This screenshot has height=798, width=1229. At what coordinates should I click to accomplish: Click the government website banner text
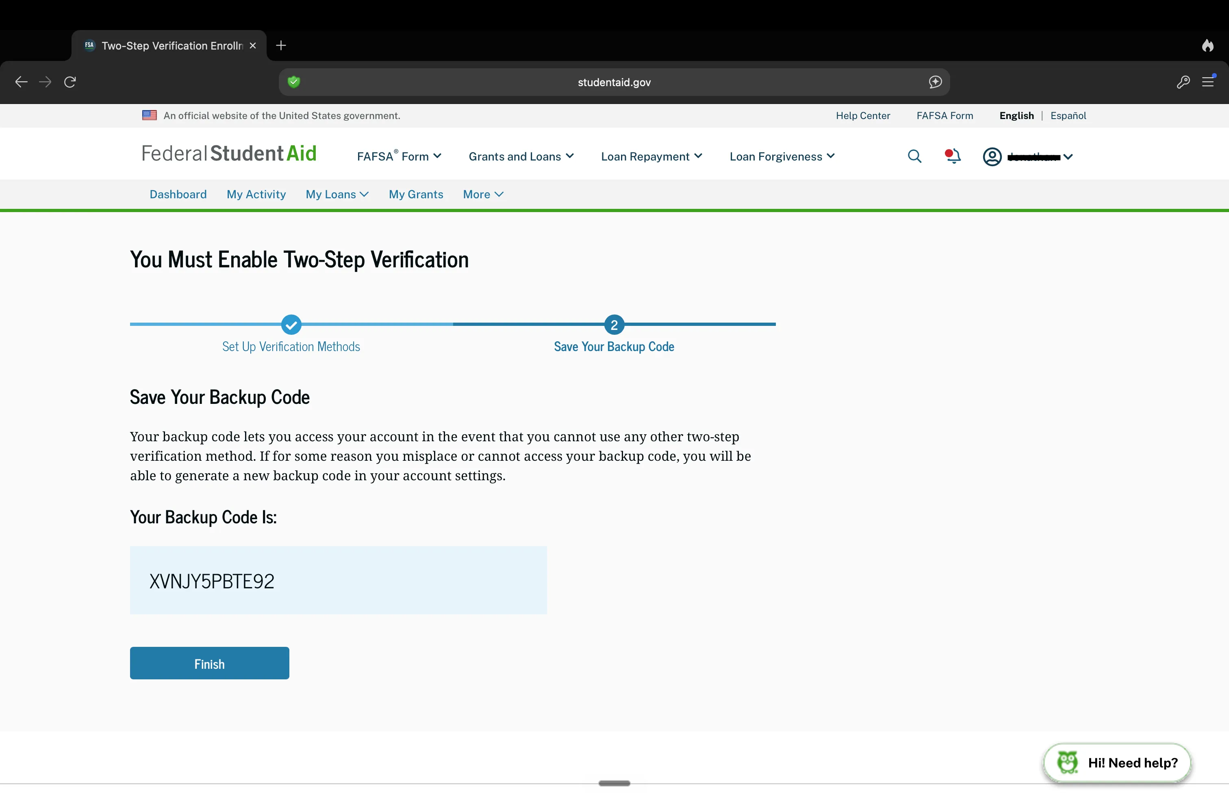281,116
